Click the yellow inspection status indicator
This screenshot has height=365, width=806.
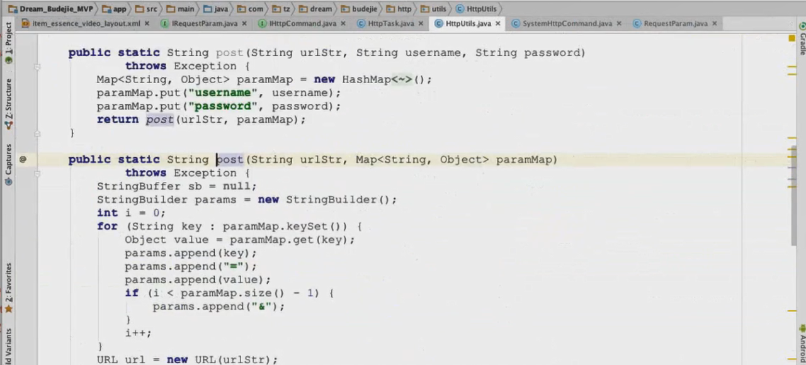click(x=792, y=38)
